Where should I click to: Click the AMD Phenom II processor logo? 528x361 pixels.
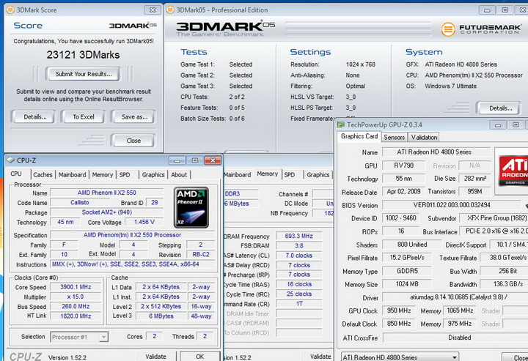tap(191, 207)
